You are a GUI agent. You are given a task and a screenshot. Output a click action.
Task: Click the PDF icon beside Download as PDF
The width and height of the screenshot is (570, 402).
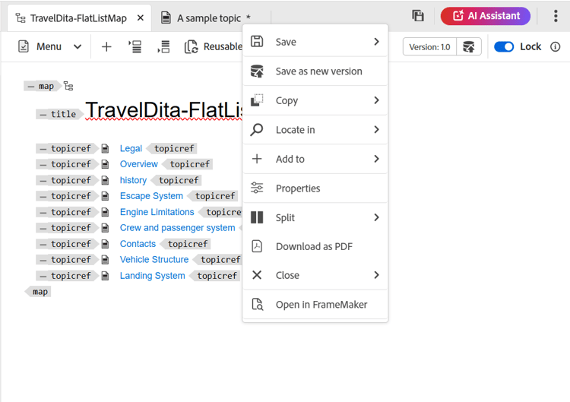coord(257,246)
